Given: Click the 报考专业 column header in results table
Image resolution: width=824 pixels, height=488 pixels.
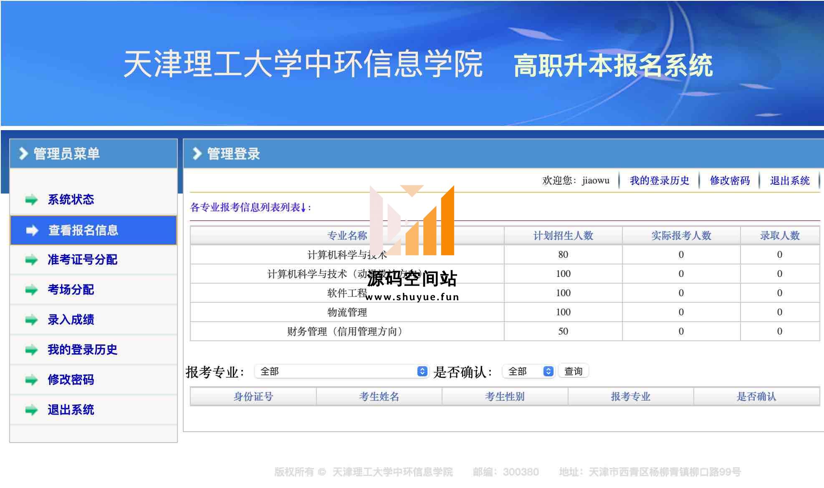Looking at the screenshot, I should [x=631, y=397].
